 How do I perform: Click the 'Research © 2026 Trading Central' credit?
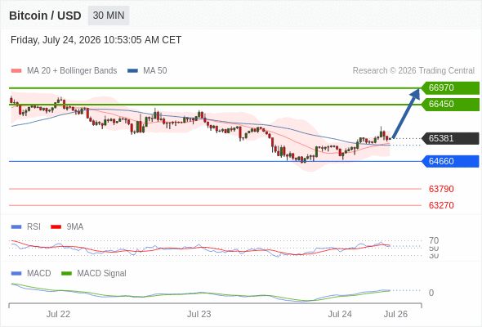[x=413, y=71]
